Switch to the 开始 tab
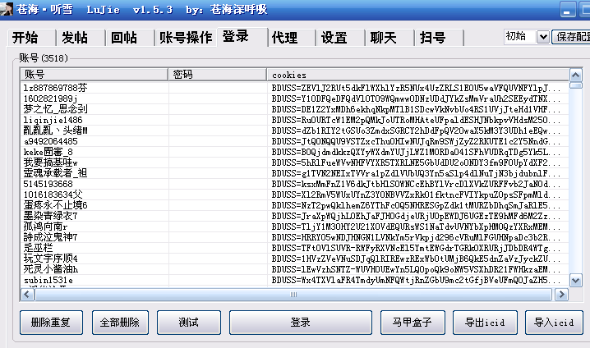 [25, 38]
